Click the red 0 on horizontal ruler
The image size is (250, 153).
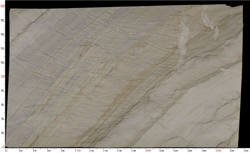click(x=7, y=150)
